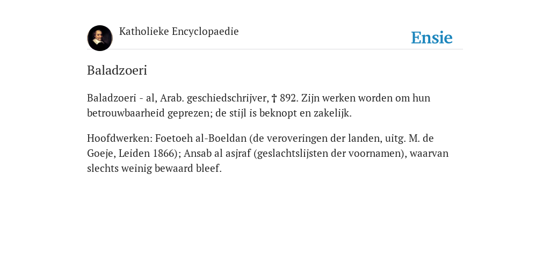Click the word Hoofdwerken at paragraph start
550x275 pixels.
click(x=119, y=138)
